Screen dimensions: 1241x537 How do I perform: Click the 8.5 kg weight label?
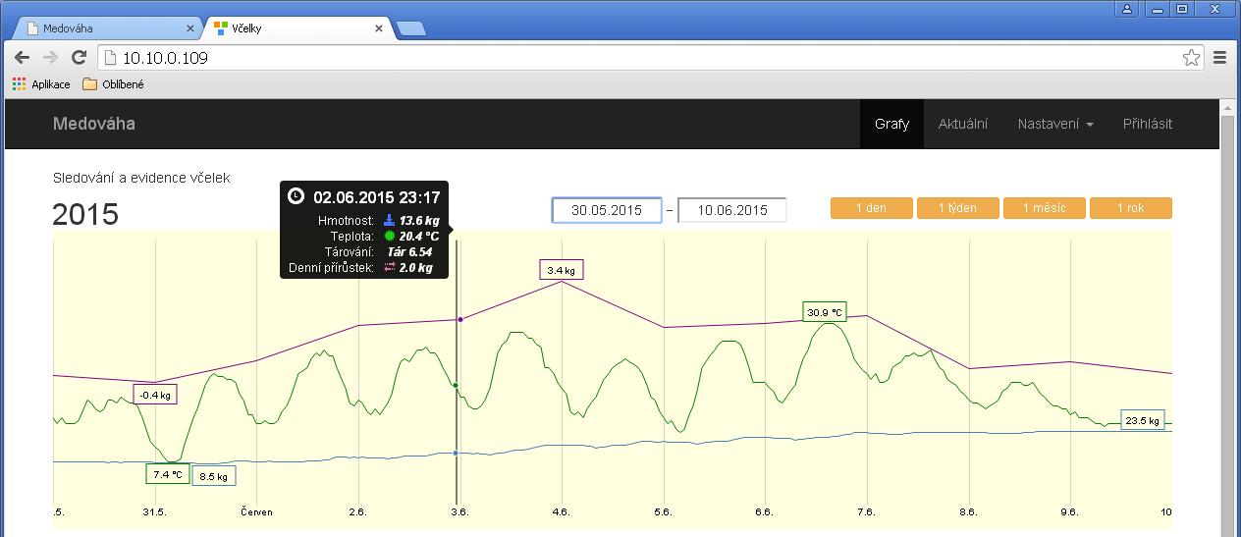[213, 476]
